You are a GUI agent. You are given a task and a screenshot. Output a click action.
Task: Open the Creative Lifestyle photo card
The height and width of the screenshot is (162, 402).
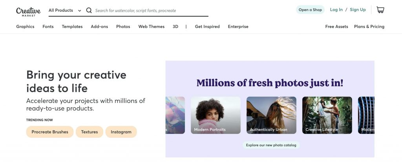(327, 115)
